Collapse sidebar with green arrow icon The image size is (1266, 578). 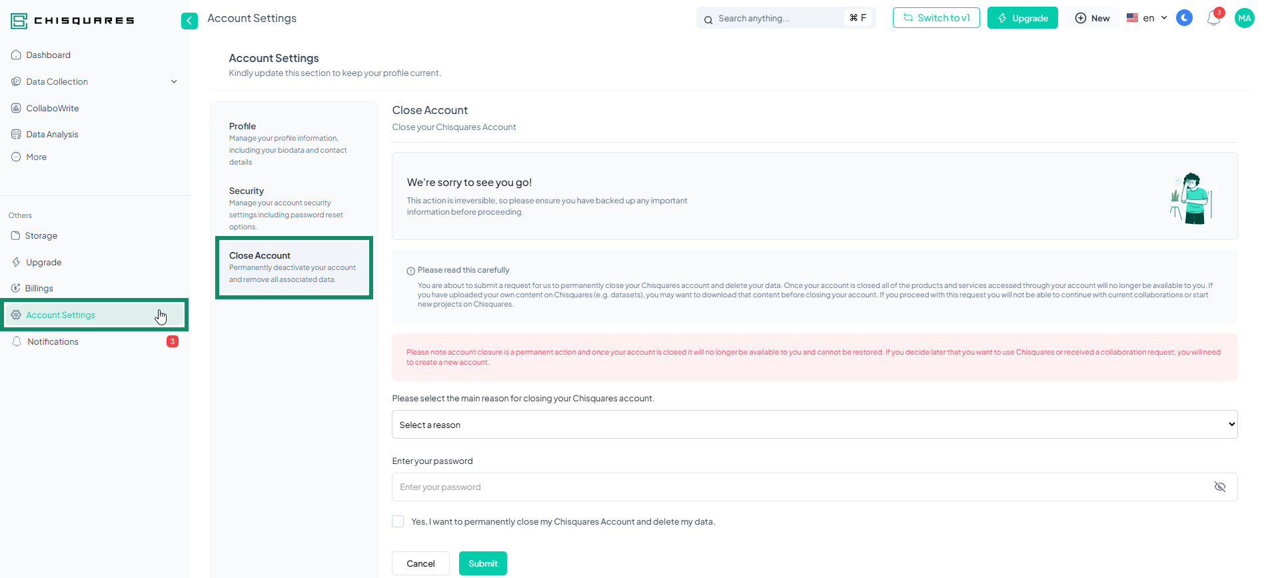point(189,21)
